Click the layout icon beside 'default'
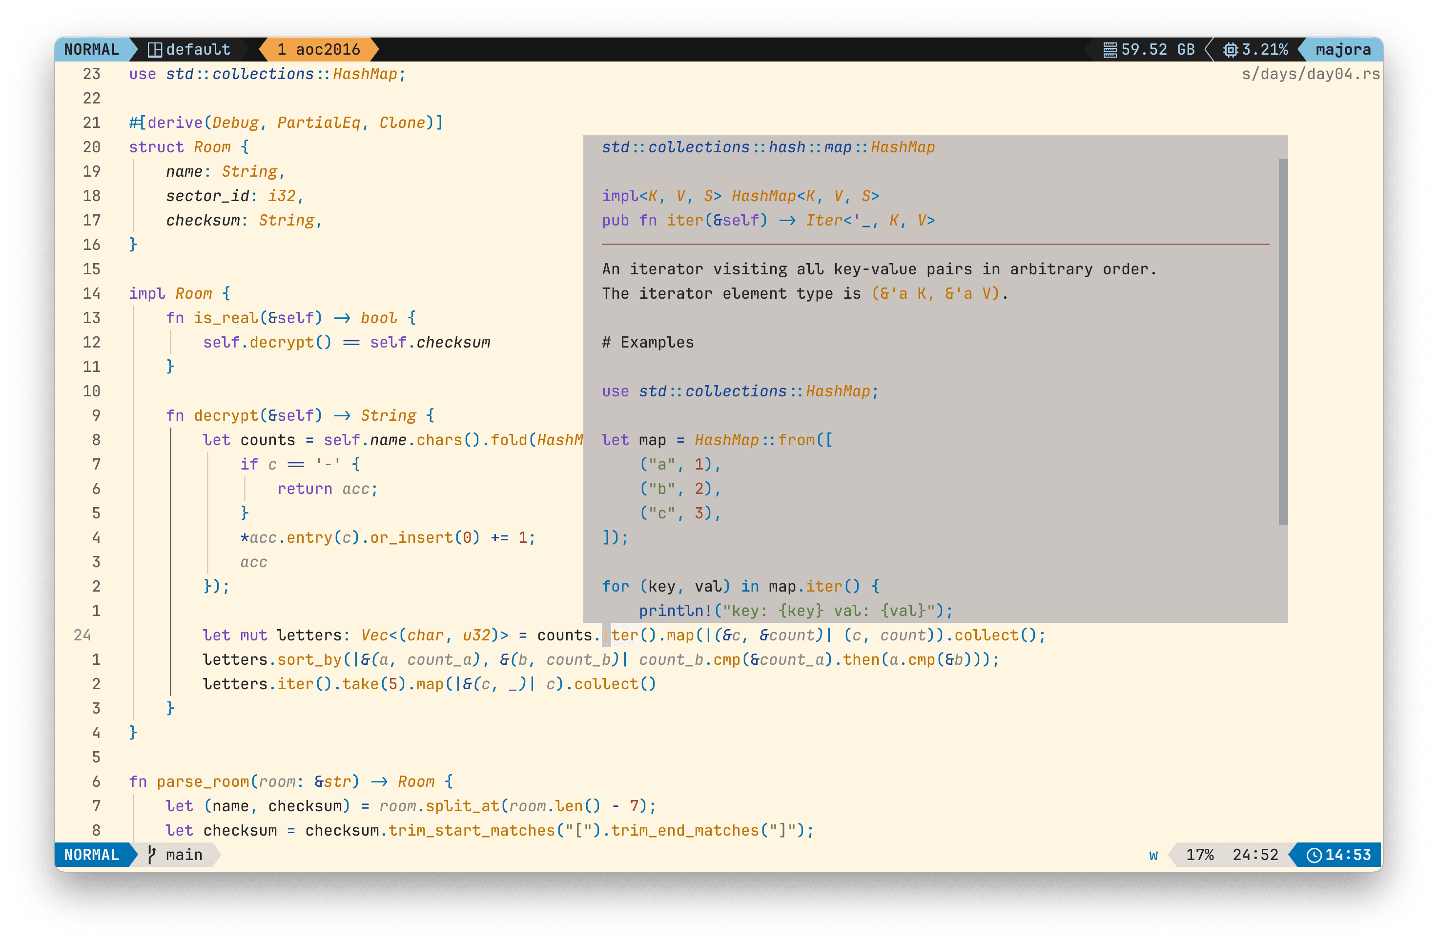Image resolution: width=1438 pixels, height=944 pixels. (x=155, y=50)
